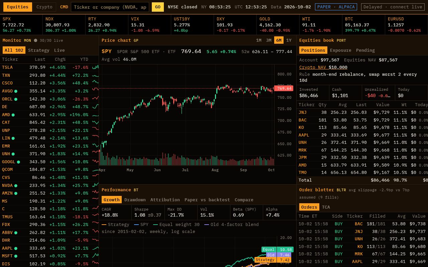Click the green dot next to MSFT
Screen dimensions: 428x267
(16, 256)
